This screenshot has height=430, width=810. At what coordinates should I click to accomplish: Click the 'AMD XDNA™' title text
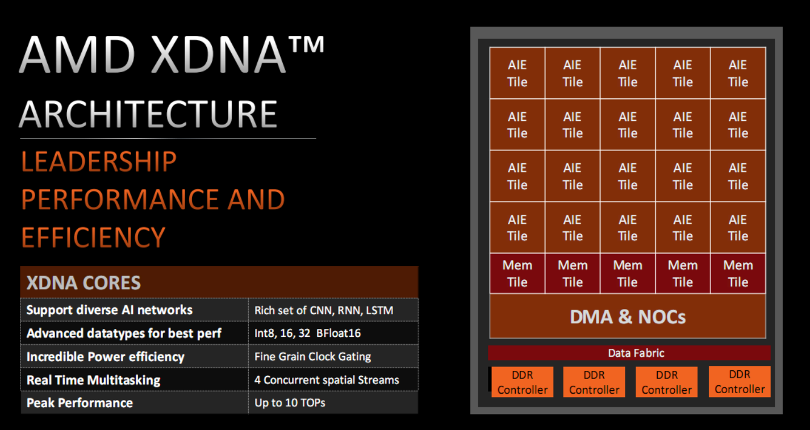click(172, 54)
